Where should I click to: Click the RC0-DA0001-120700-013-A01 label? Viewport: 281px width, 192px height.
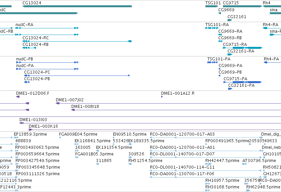pyautogui.click(x=182, y=147)
